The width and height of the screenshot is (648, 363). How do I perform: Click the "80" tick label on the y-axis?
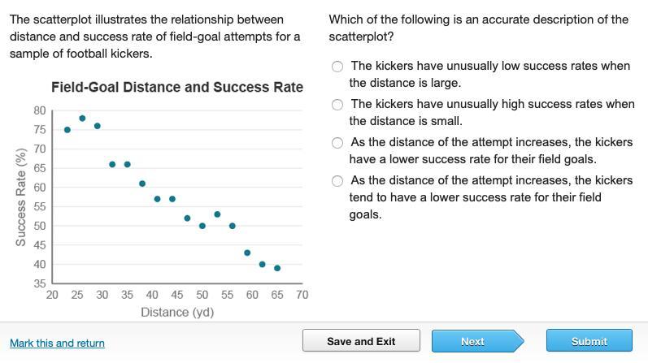(x=40, y=110)
